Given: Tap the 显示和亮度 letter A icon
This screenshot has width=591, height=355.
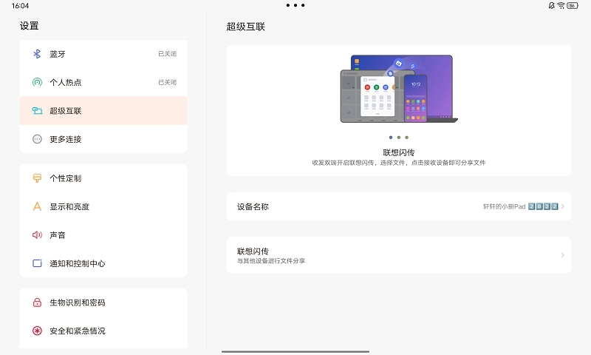Looking at the screenshot, I should click(x=37, y=206).
